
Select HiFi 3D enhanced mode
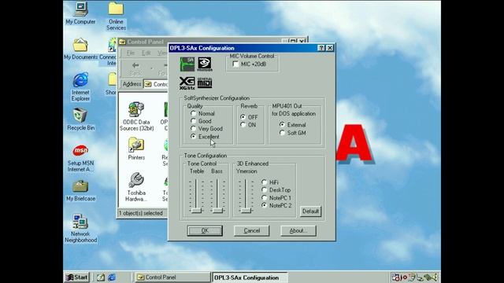[x=265, y=182]
